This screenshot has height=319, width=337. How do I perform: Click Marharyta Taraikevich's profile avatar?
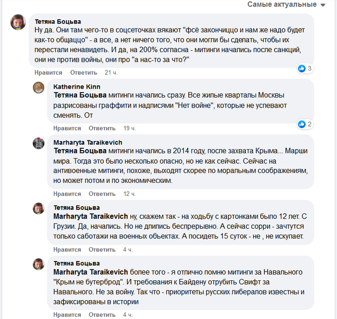pos(39,143)
